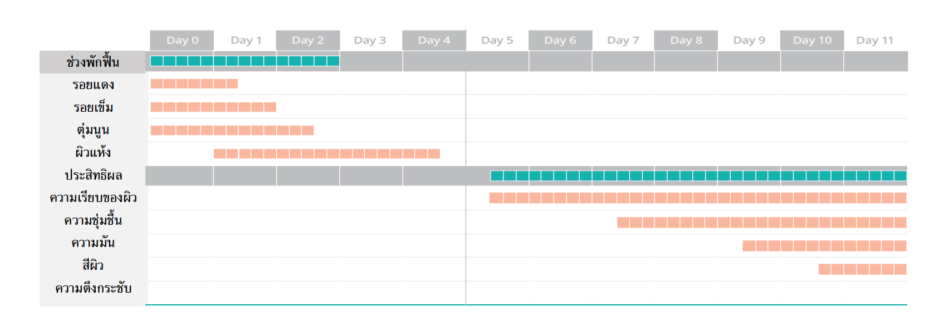The width and height of the screenshot is (939, 316).
Task: Click the ประสิทธิผล group row label
Action: pos(93,175)
